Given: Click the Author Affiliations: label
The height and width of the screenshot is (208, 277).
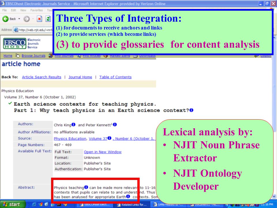Looking at the screenshot, I should pos(34,132).
